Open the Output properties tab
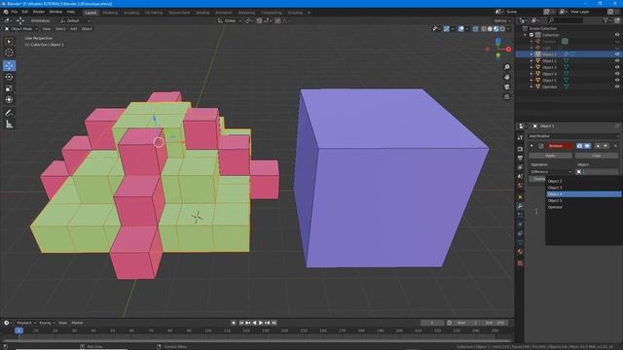The width and height of the screenshot is (623, 350). (x=520, y=157)
